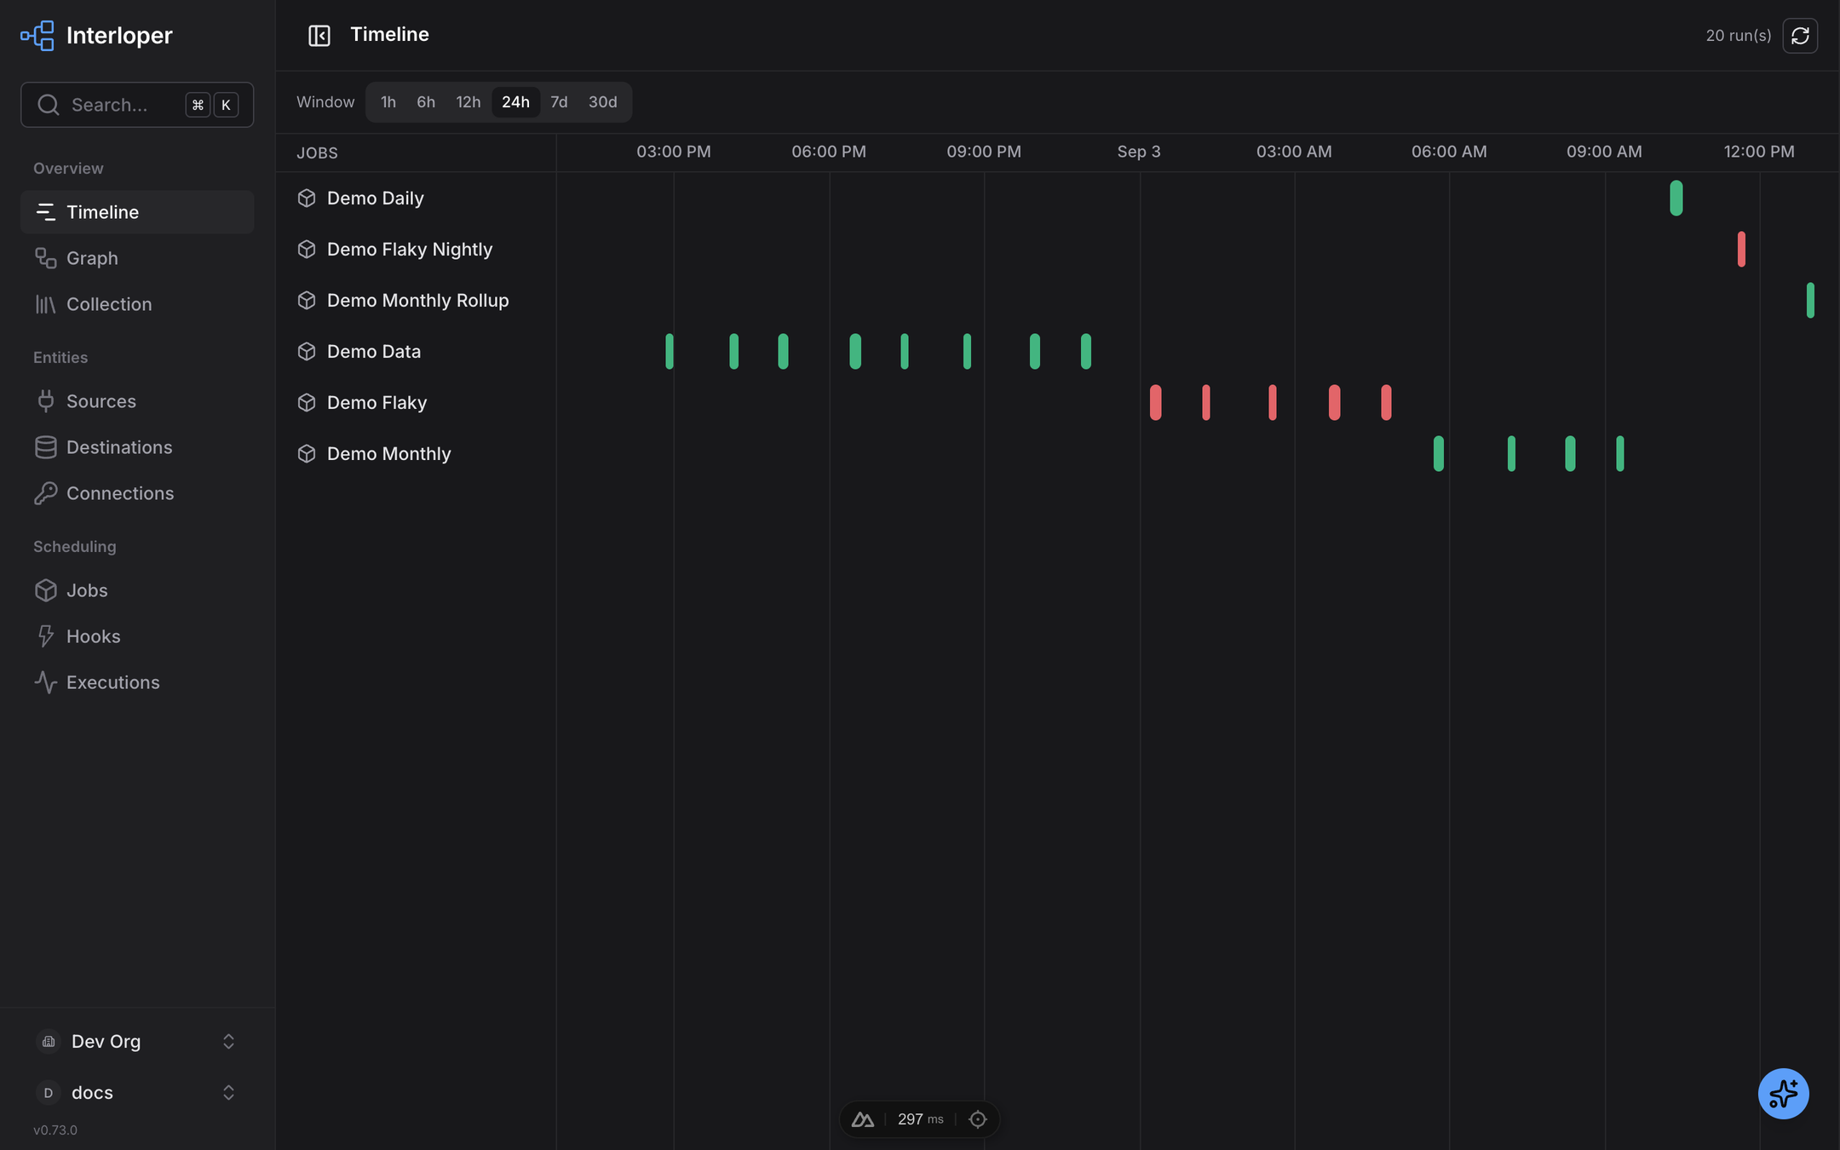Click the v0.73.0 version label

tap(55, 1130)
